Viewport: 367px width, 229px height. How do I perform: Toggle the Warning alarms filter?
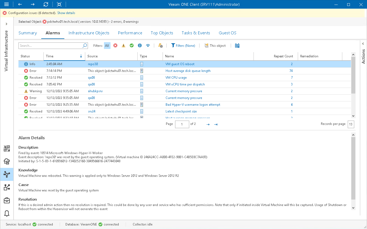pyautogui.click(x=123, y=45)
